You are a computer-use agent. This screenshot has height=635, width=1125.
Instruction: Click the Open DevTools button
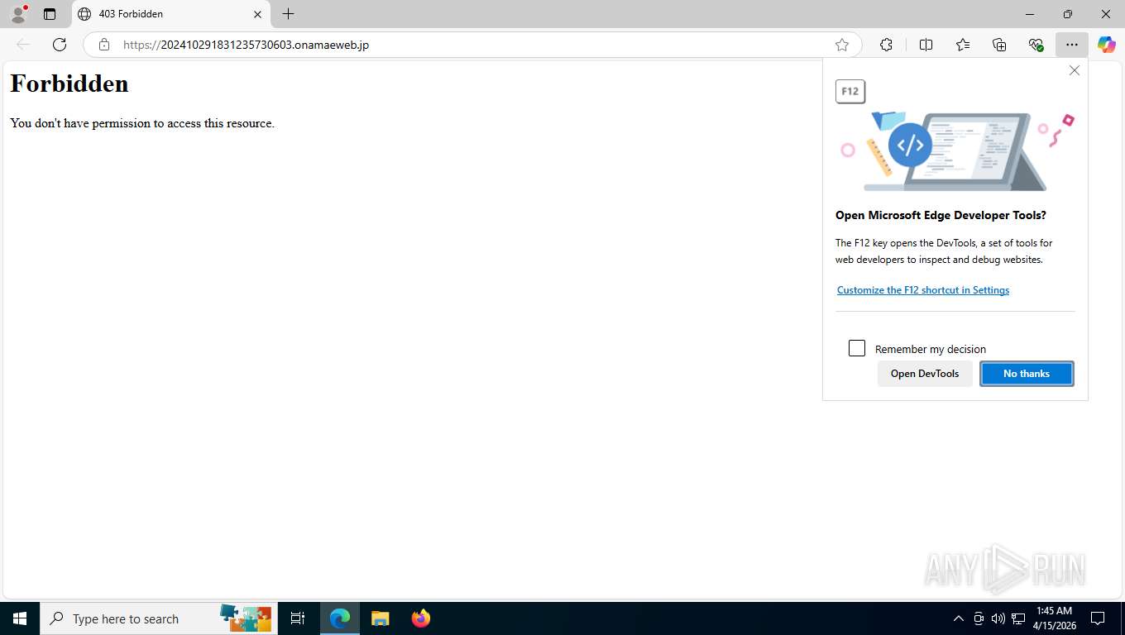click(x=925, y=374)
